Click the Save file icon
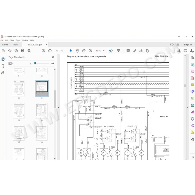Viewport: 195px width, 195px height. (x=3, y=51)
